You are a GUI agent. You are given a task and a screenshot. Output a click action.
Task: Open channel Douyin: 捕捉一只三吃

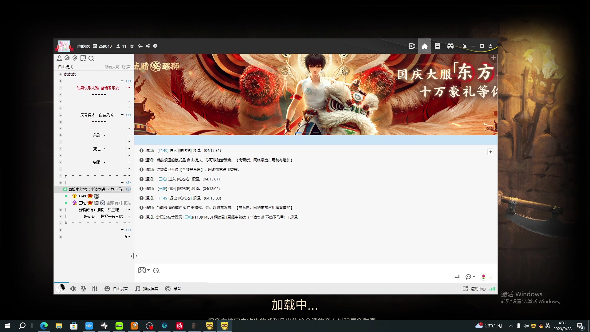coord(103,216)
